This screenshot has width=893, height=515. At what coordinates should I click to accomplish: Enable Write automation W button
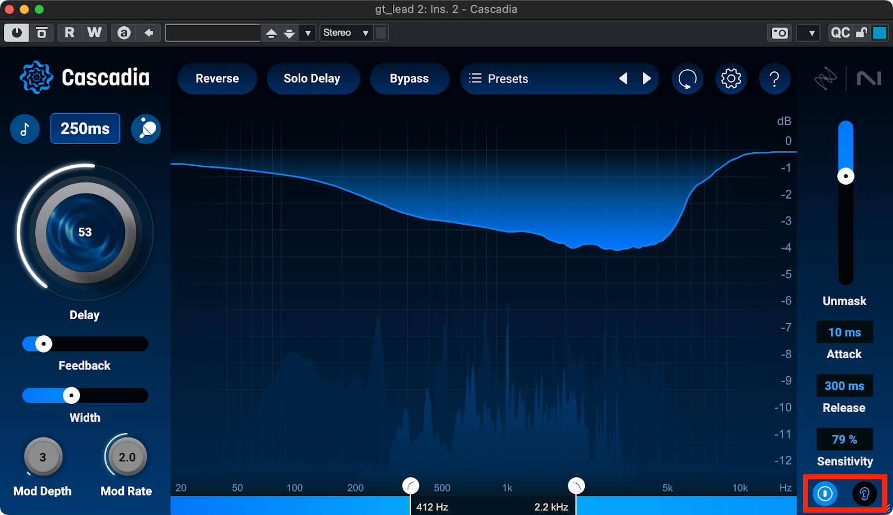pos(94,33)
